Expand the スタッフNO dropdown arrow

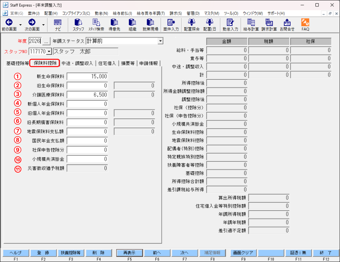(x=49, y=51)
